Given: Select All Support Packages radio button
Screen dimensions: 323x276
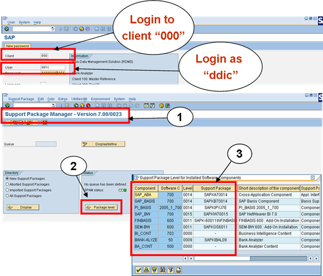Looking at the screenshot, I should tap(7, 195).
